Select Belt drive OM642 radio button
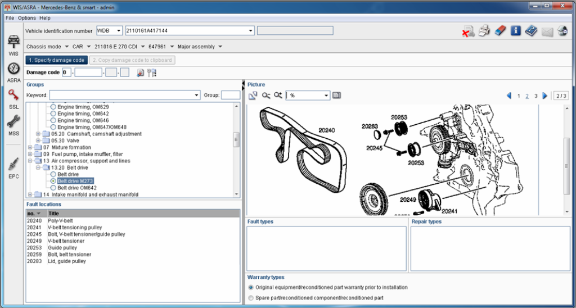The height and width of the screenshot is (308, 576). point(53,188)
